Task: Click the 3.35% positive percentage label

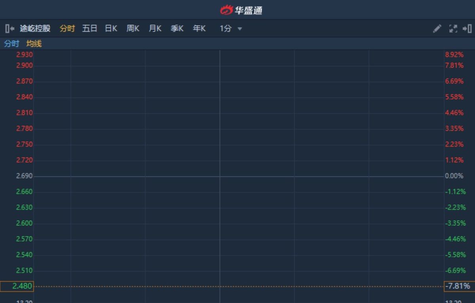Action: pos(454,129)
